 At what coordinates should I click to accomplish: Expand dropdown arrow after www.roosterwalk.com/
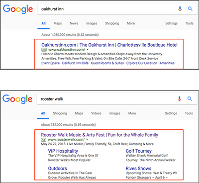click(87, 139)
